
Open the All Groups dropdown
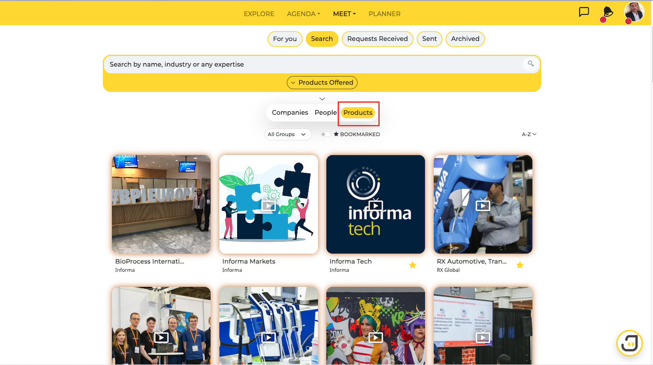[x=288, y=134]
